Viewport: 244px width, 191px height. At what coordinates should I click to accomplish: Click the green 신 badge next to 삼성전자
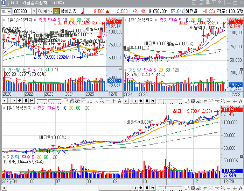(57, 11)
